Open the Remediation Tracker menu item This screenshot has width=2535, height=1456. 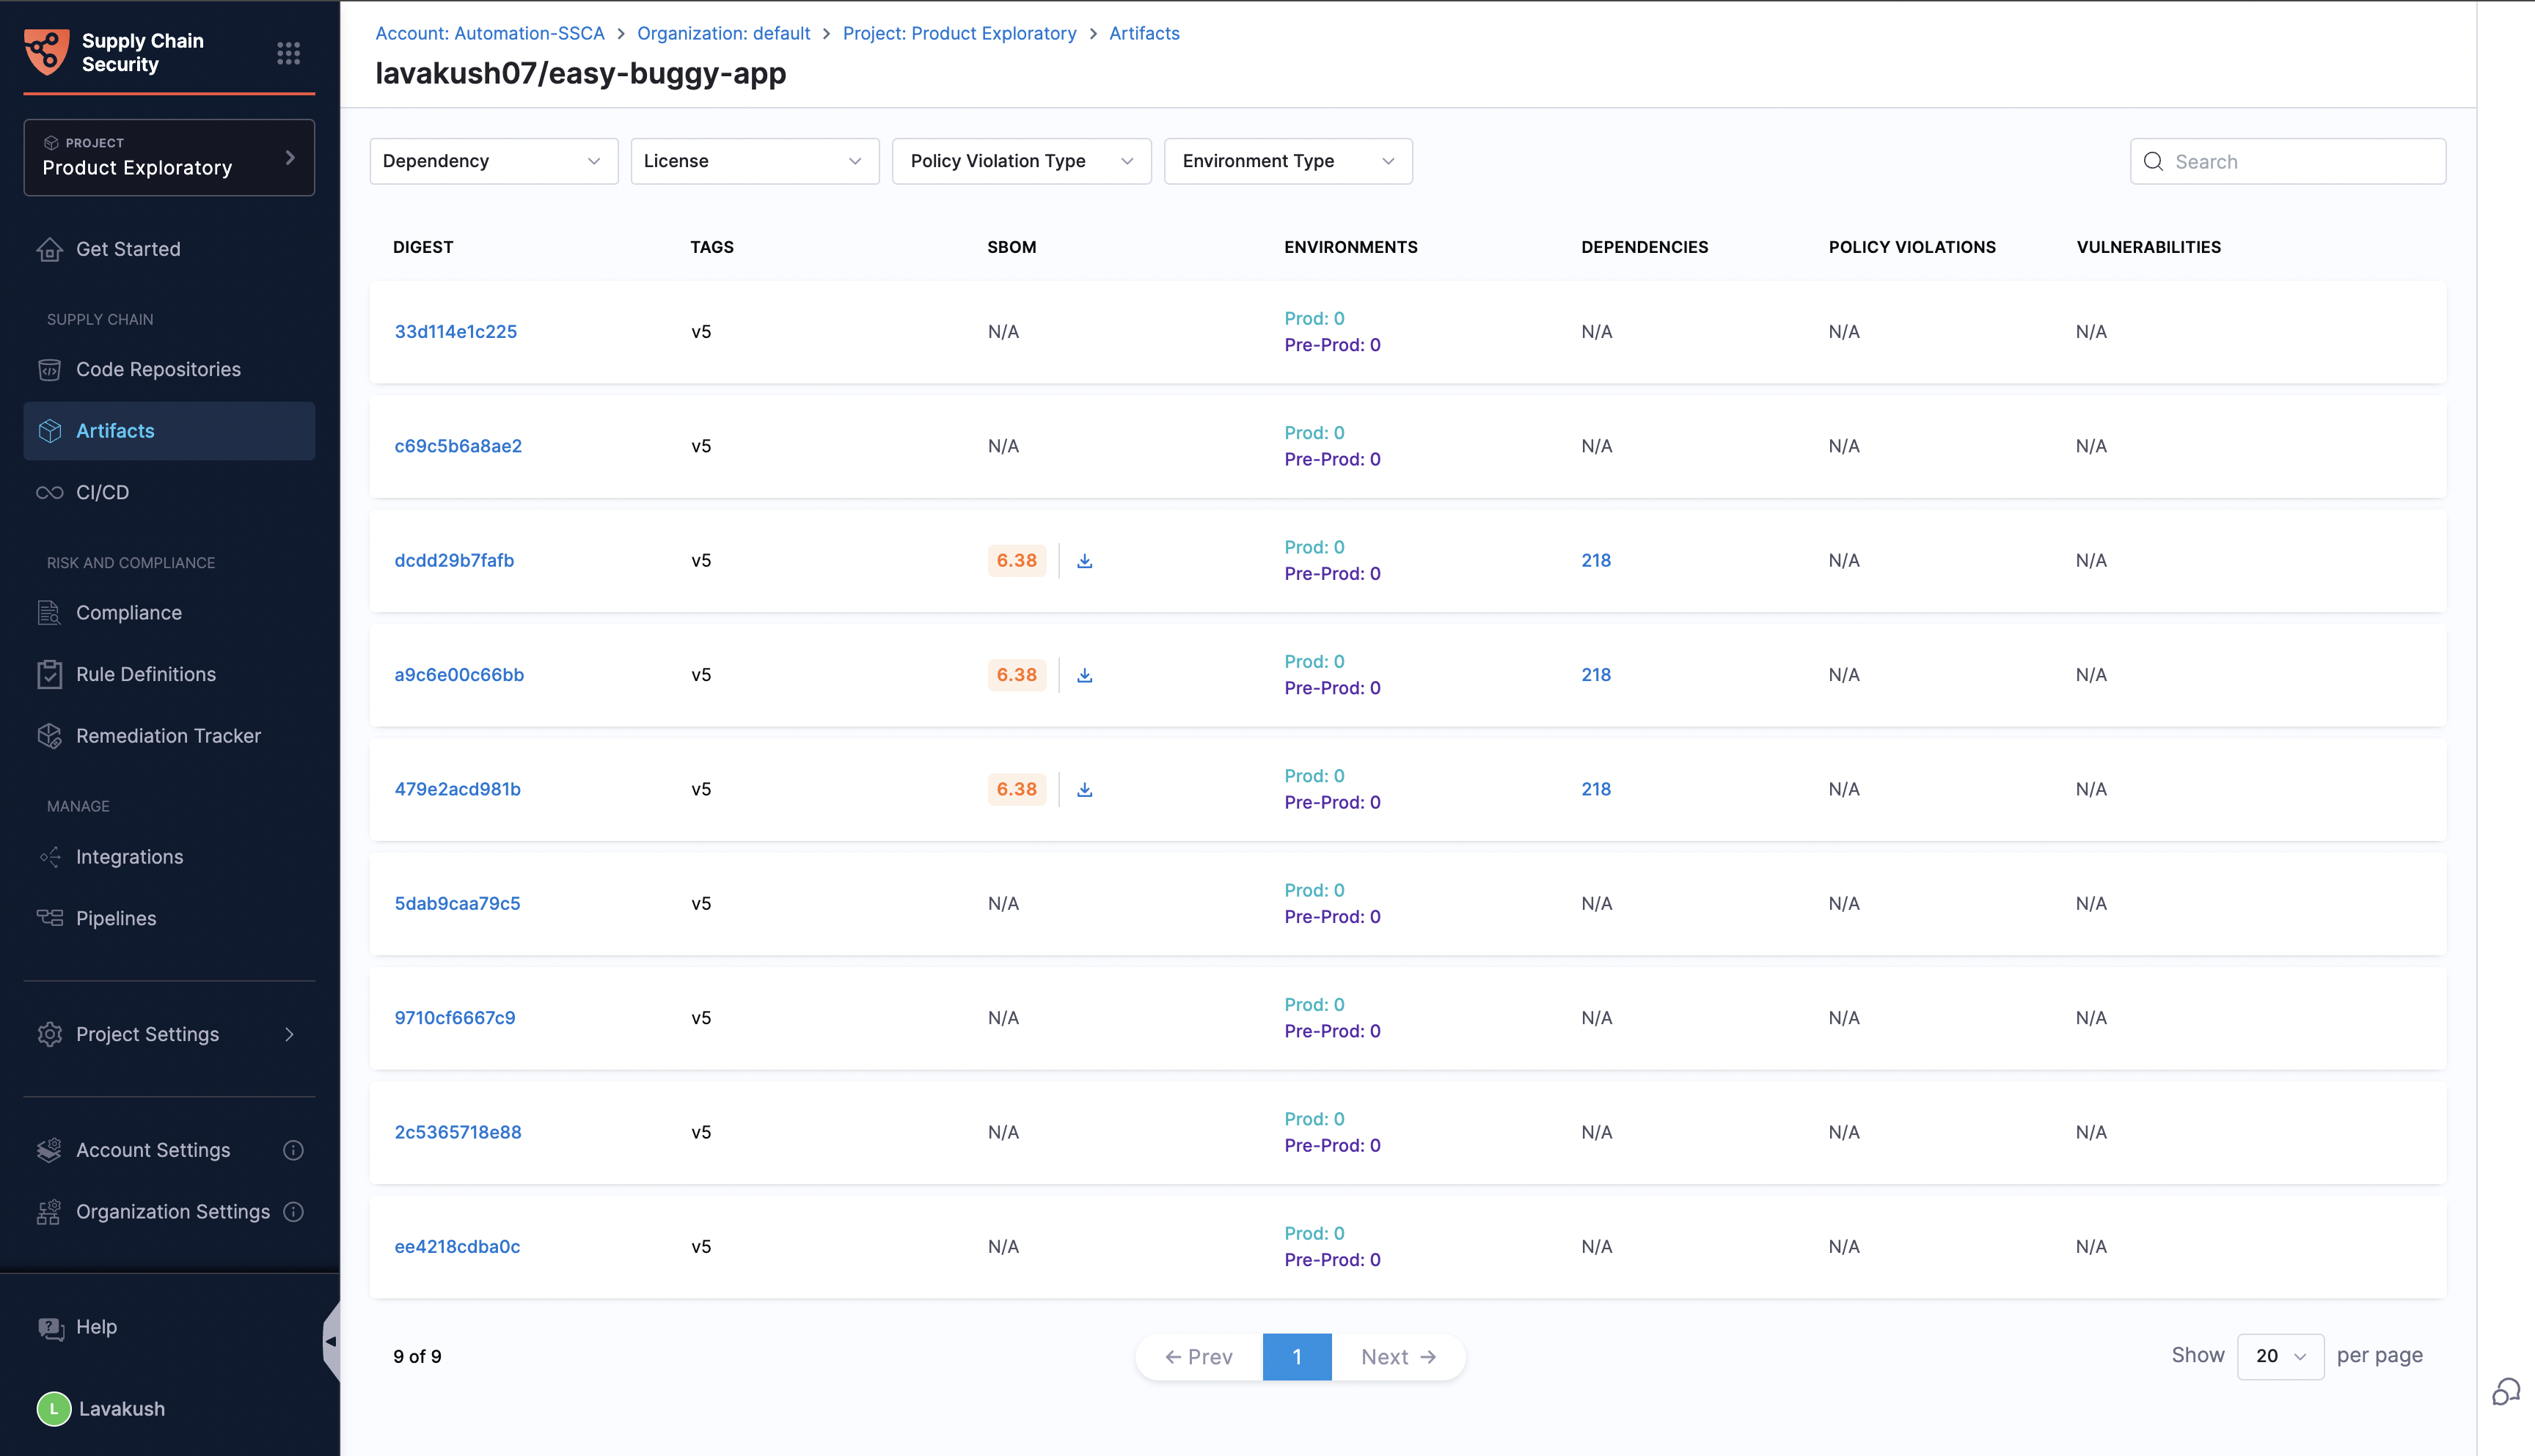(x=168, y=736)
